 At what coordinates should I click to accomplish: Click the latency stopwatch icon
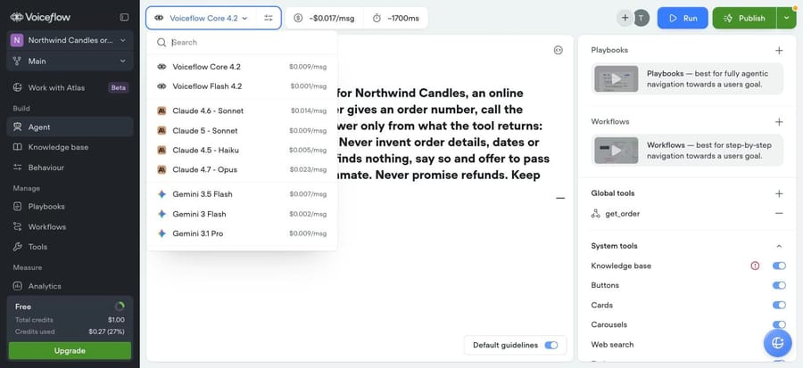tap(377, 18)
